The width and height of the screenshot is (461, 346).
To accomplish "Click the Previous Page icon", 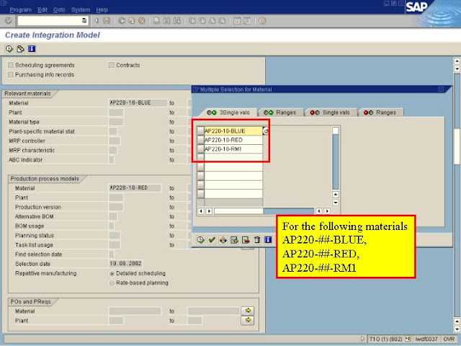I will click(202, 21).
